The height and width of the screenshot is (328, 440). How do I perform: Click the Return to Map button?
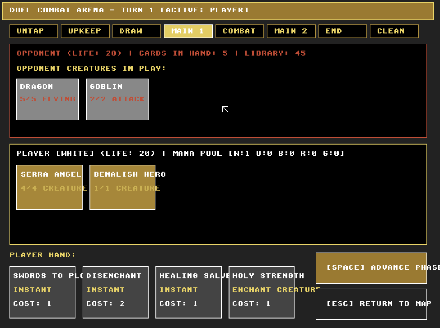pos(371,304)
